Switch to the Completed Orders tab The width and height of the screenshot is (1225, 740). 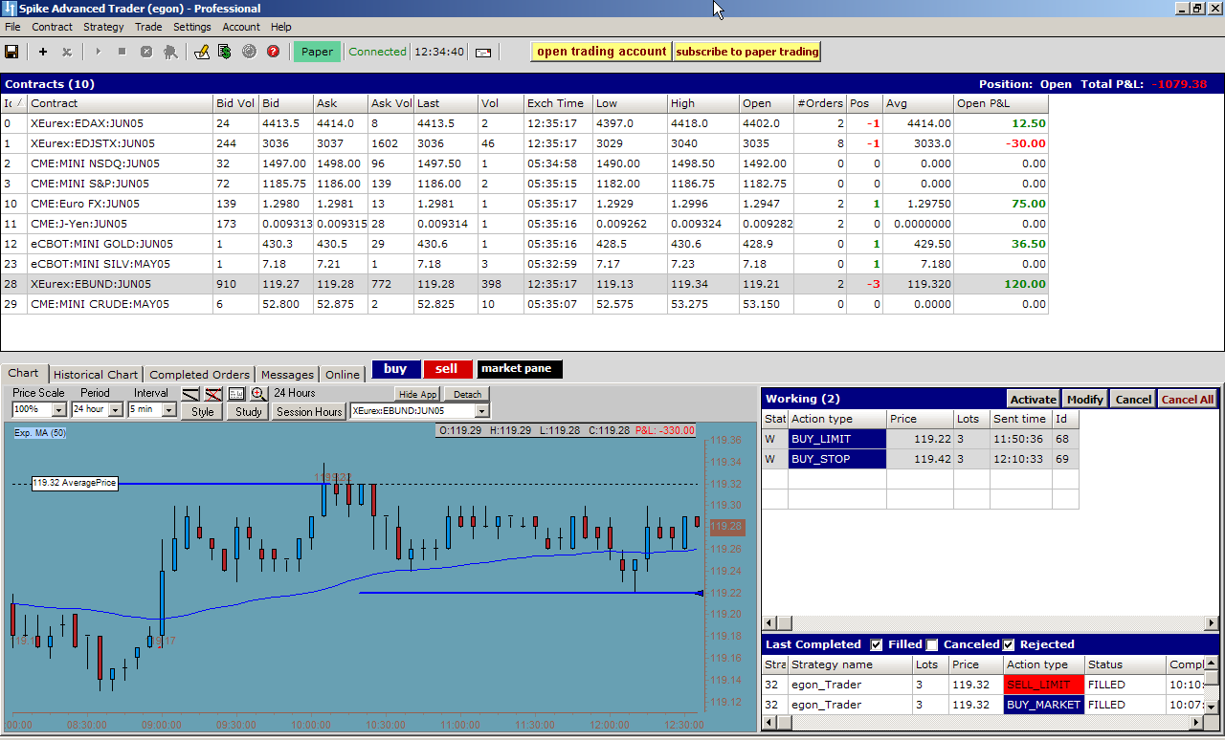[199, 374]
